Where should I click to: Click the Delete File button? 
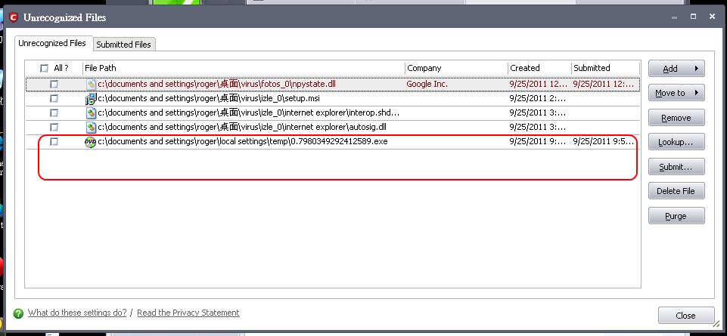[x=676, y=191]
